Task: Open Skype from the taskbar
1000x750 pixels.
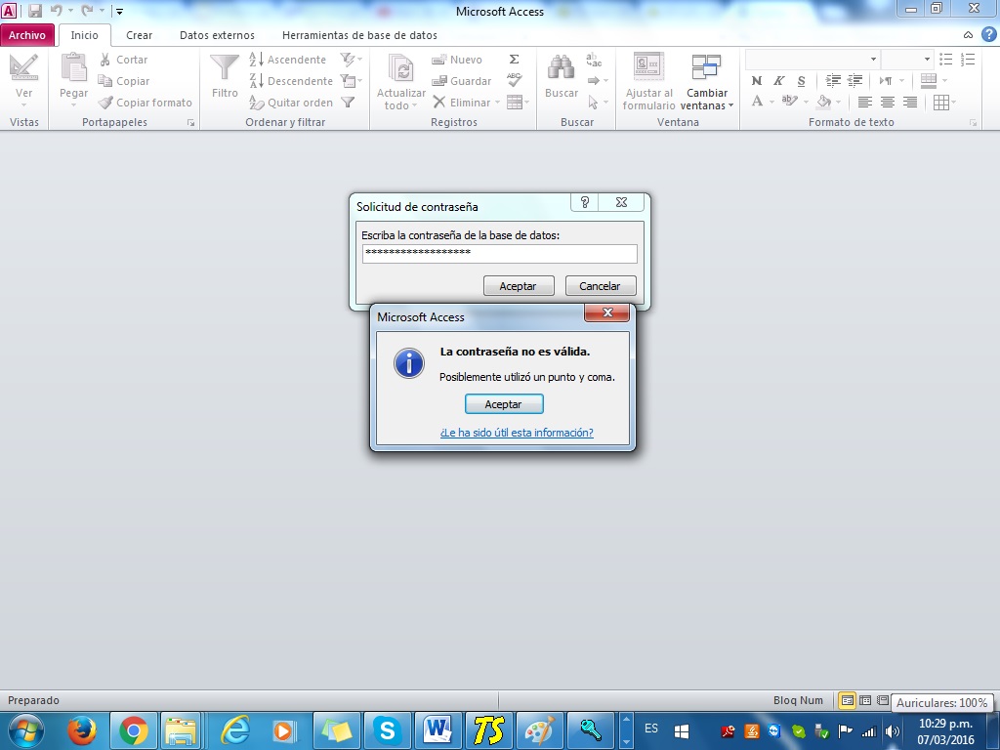Action: (387, 730)
